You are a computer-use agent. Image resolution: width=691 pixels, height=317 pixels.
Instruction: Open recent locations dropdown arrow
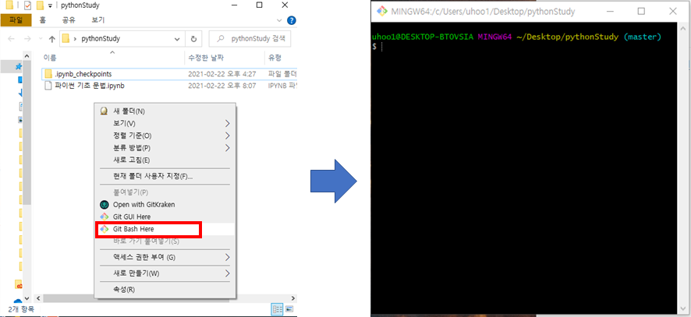[40, 39]
